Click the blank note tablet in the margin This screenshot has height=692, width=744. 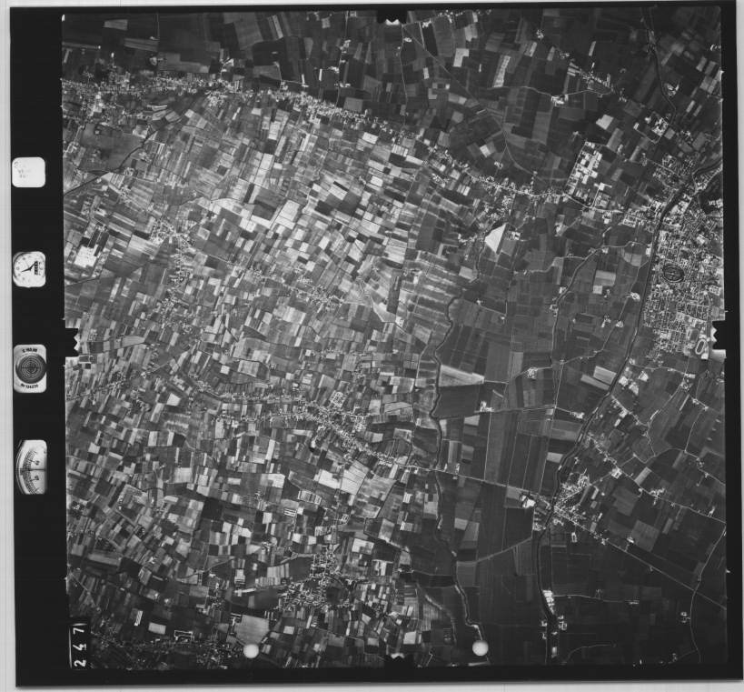[x=29, y=172]
